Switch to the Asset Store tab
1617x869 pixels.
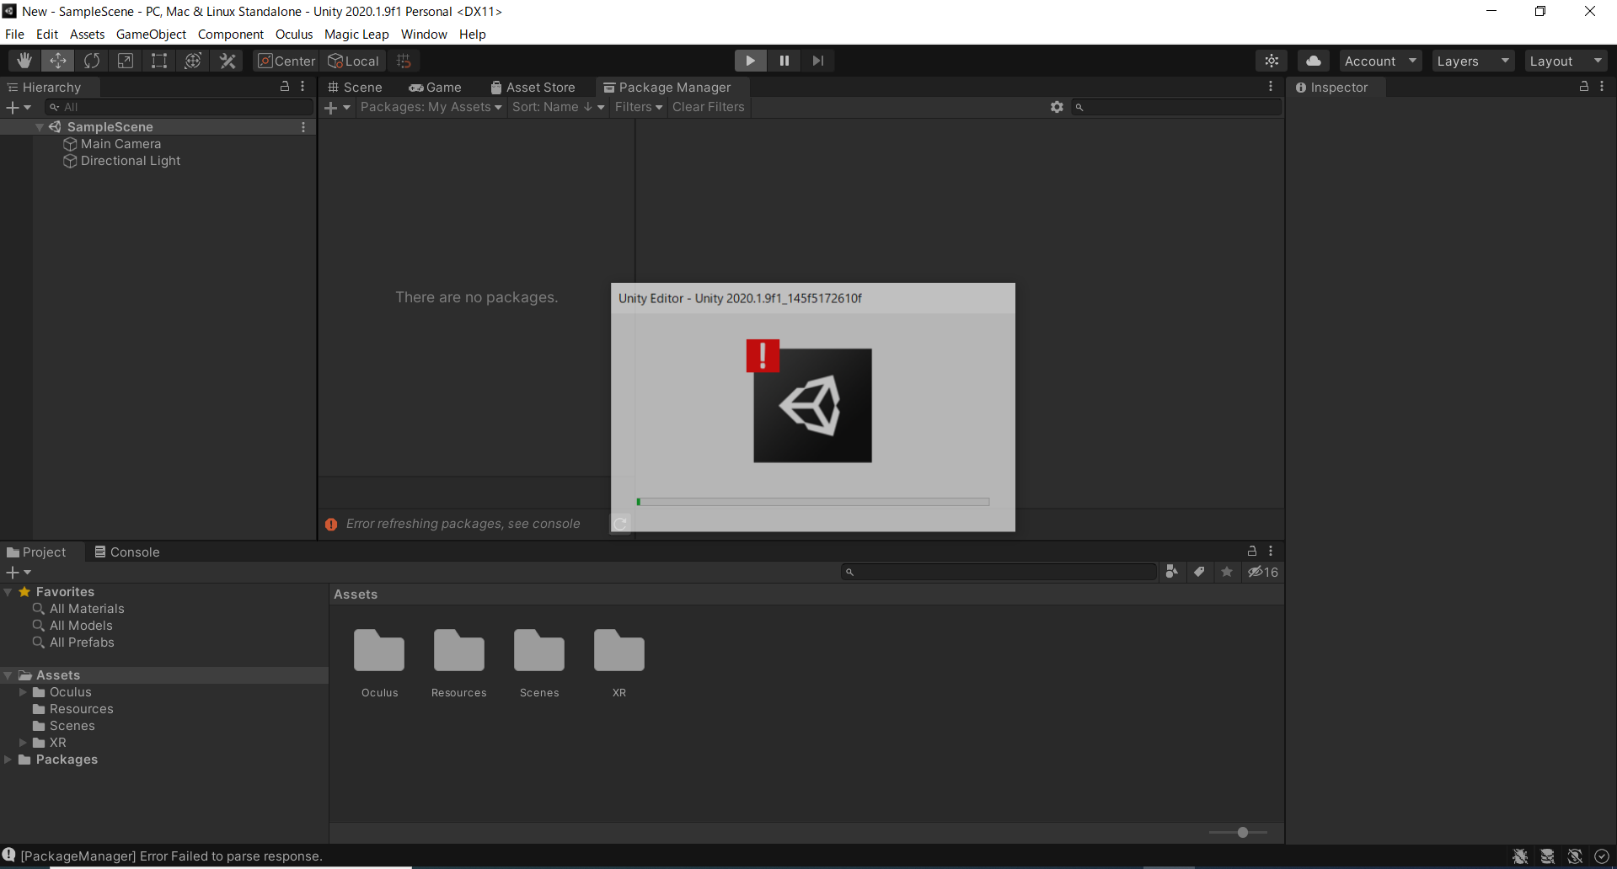pyautogui.click(x=533, y=88)
